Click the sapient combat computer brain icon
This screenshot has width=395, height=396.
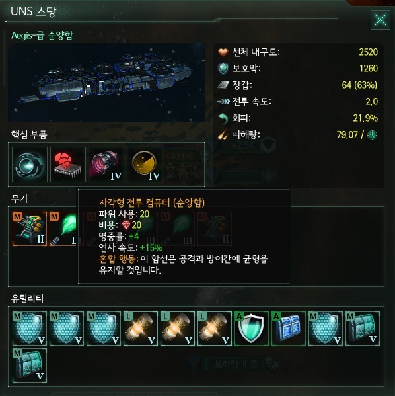68,165
